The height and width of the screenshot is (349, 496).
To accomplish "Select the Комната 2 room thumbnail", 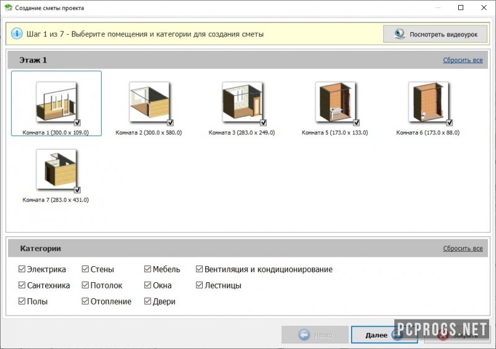I will [x=149, y=101].
